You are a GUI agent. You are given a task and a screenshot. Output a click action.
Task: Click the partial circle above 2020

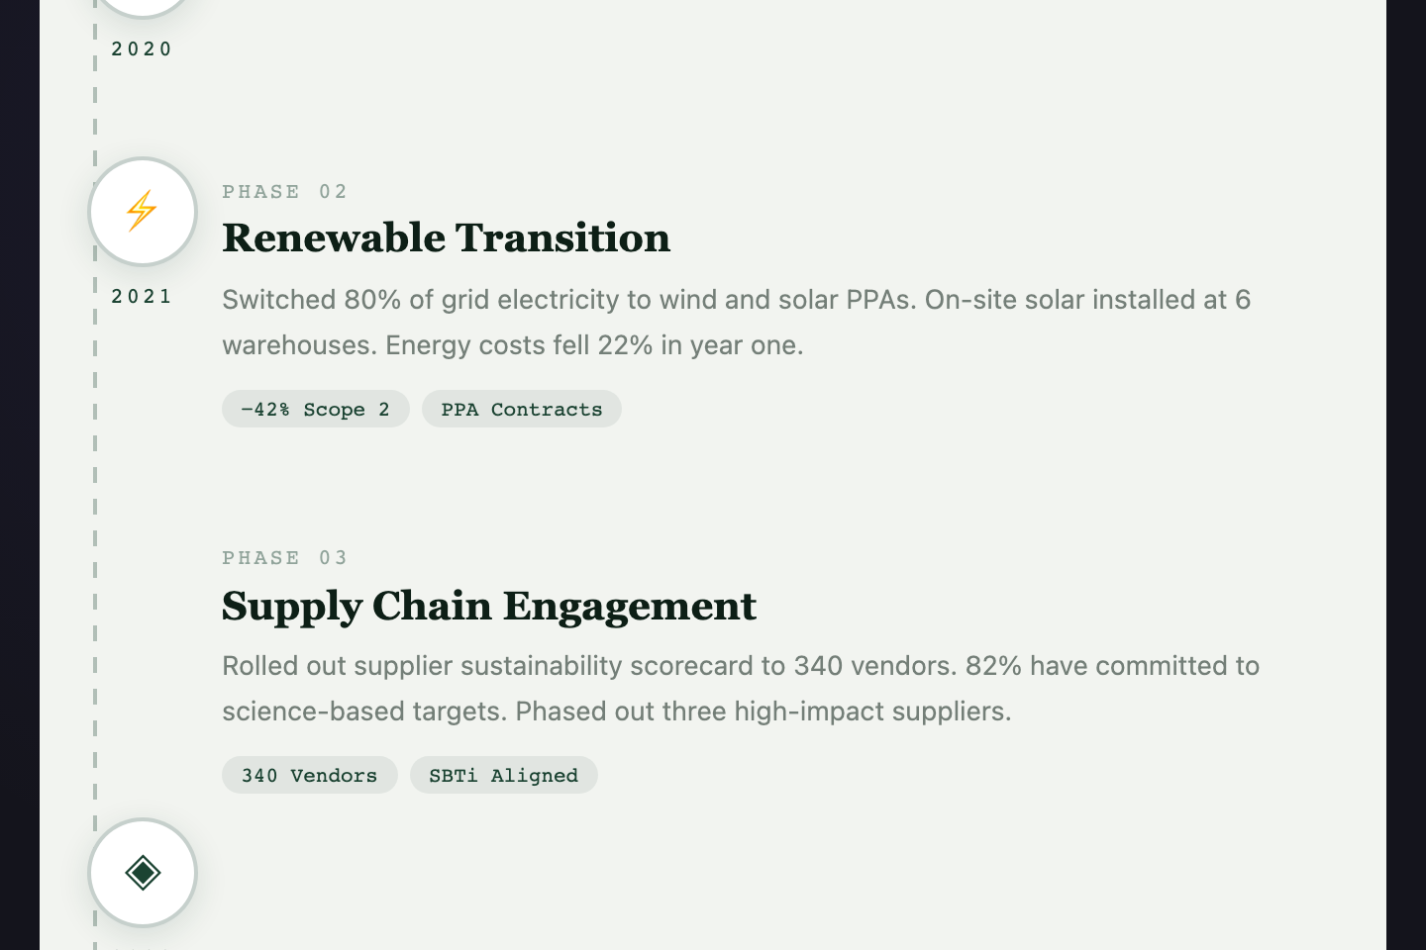143,8
